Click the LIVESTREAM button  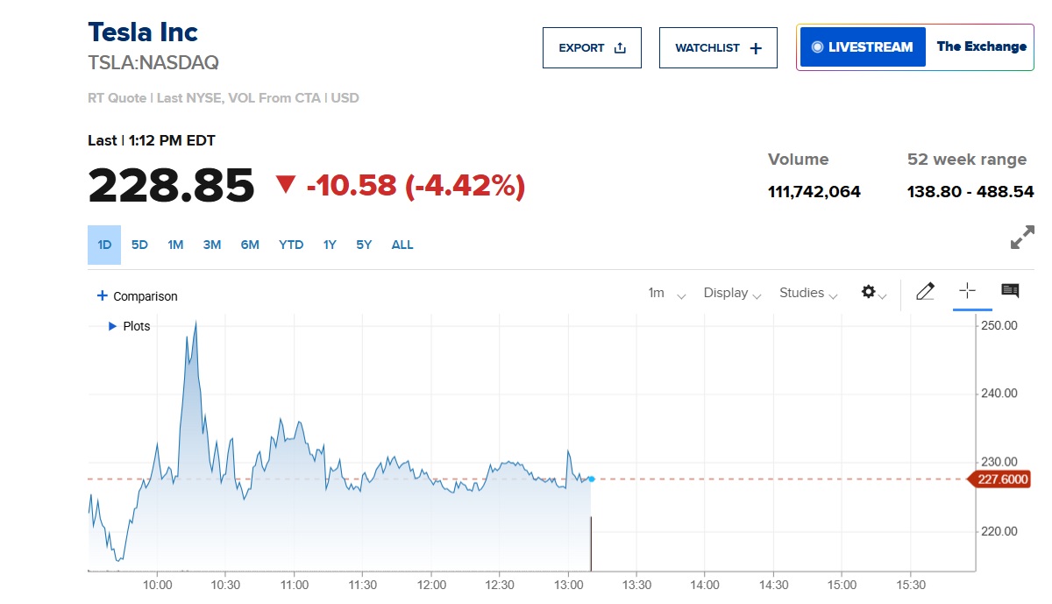point(863,47)
